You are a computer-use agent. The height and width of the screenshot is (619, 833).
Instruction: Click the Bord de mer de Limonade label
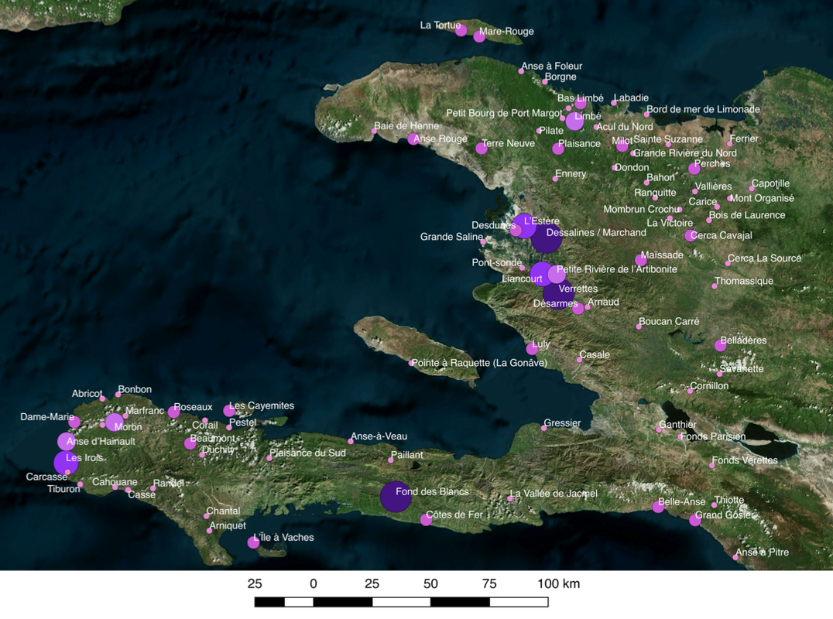(x=704, y=109)
